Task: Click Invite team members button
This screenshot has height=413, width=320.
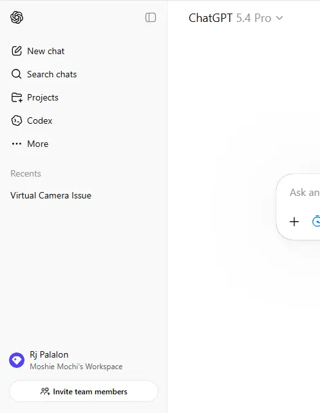Action: click(84, 391)
